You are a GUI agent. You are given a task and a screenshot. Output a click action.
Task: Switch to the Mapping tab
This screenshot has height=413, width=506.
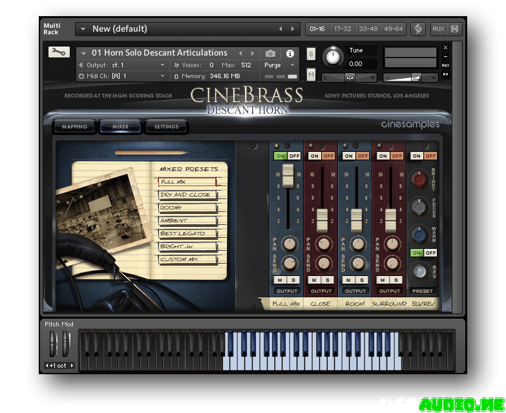click(74, 127)
